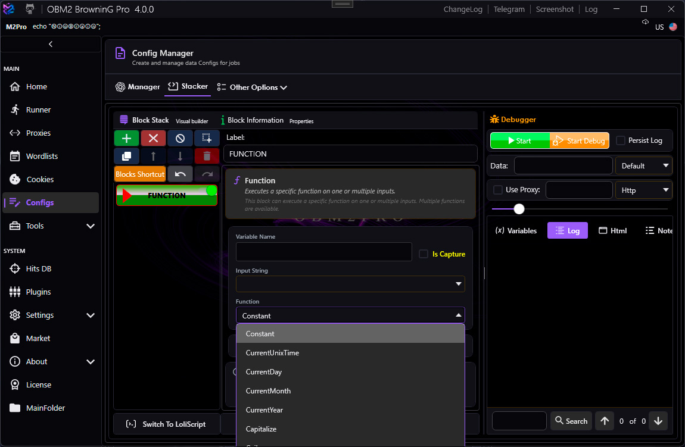Screen dimensions: 685x447
Task: Open the Runner section
Action: (x=51, y=110)
